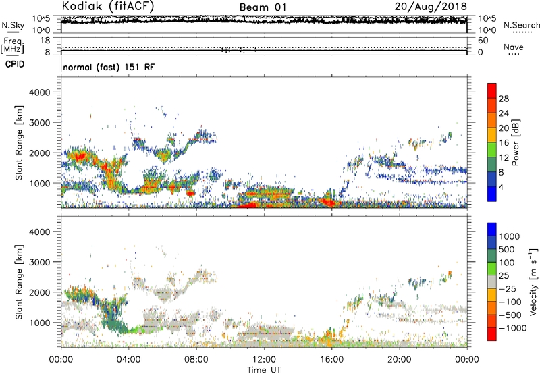The width and height of the screenshot is (540, 374).
Task: Click the "N.Search" axis label
Action: click(x=521, y=25)
